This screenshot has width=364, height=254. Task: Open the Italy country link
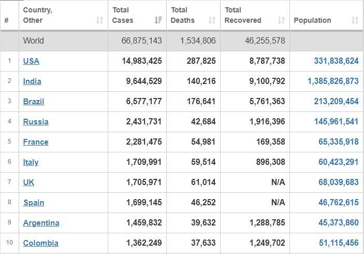tap(31, 162)
